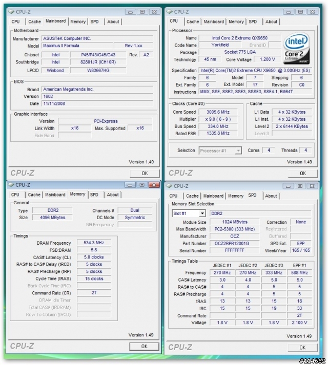Click Core Speed value 3005.6 MHz
This screenshot has width=328, height=365.
click(218, 112)
